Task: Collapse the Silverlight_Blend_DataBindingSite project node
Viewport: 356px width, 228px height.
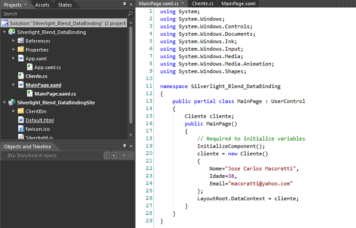Action: [4, 103]
